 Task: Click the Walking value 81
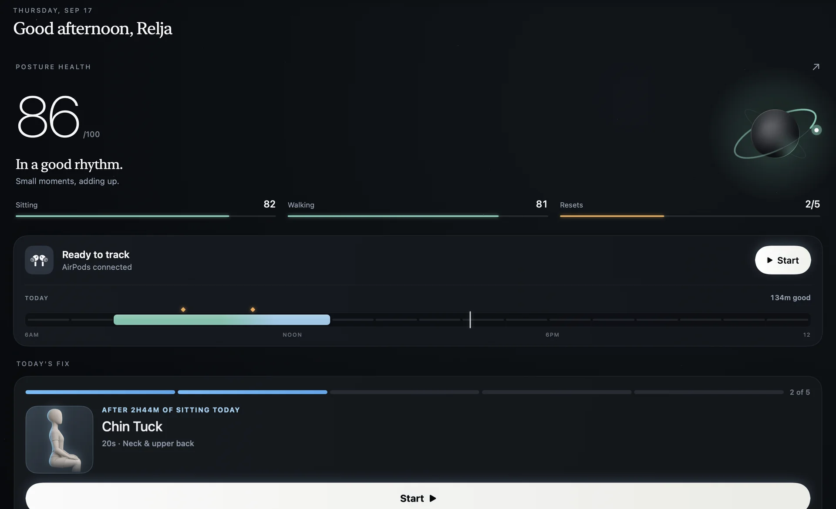click(542, 204)
